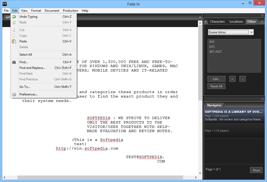This screenshot has width=267, height=182.
Task: Switch to the Characters tab
Action: coord(217,22)
